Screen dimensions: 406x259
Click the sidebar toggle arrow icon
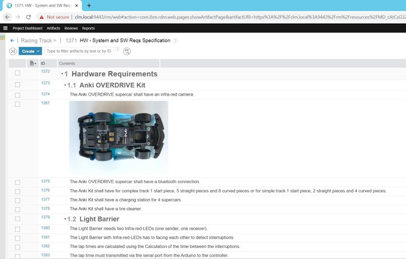point(13,51)
